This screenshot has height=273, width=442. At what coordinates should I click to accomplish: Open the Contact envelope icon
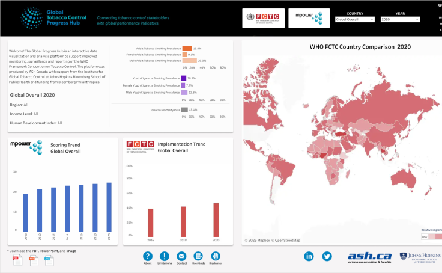pyautogui.click(x=181, y=256)
